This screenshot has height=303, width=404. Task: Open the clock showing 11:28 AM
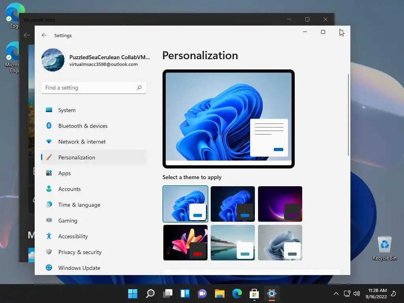pyautogui.click(x=376, y=294)
